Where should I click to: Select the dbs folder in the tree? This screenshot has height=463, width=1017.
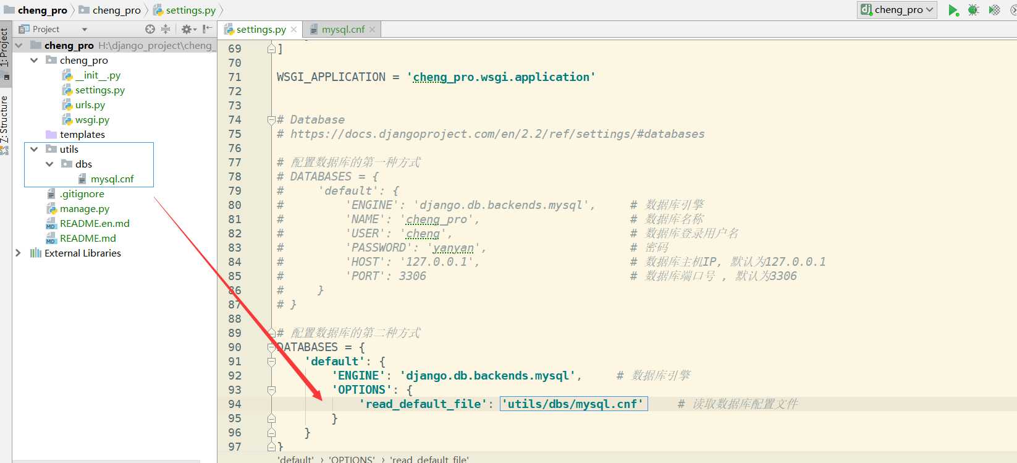(77, 164)
